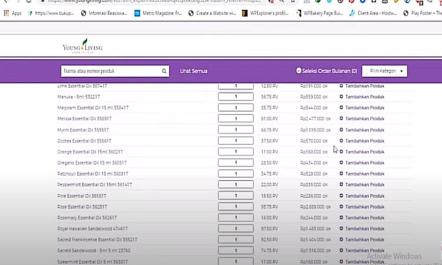Open the WPBakery Page Builder bookmark
The image size is (442, 265).
pyautogui.click(x=320, y=13)
